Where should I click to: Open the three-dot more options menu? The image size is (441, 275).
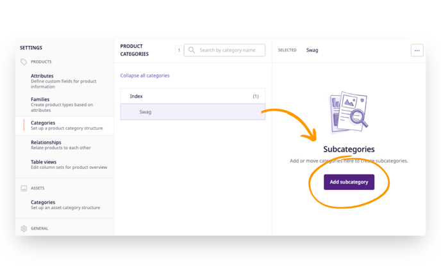click(x=417, y=51)
